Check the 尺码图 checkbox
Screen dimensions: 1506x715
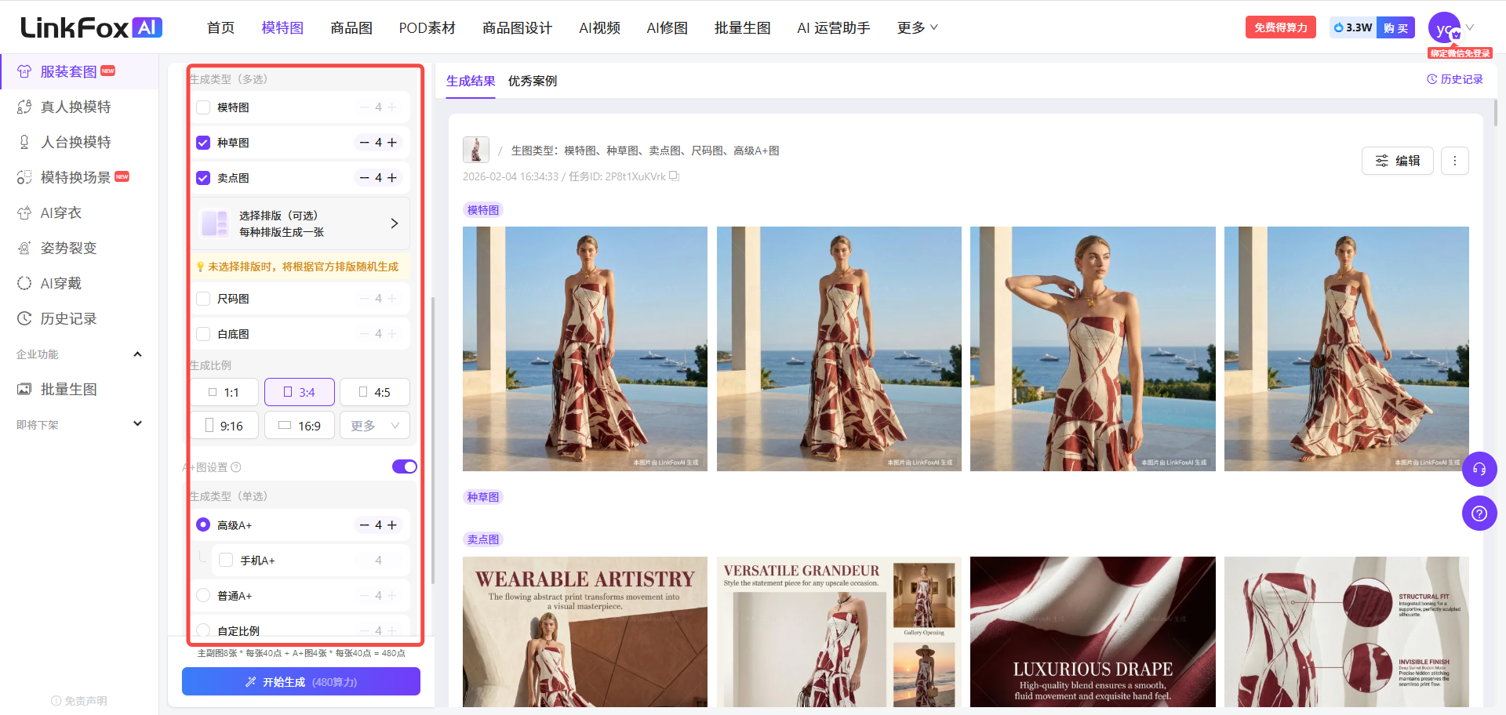click(203, 299)
